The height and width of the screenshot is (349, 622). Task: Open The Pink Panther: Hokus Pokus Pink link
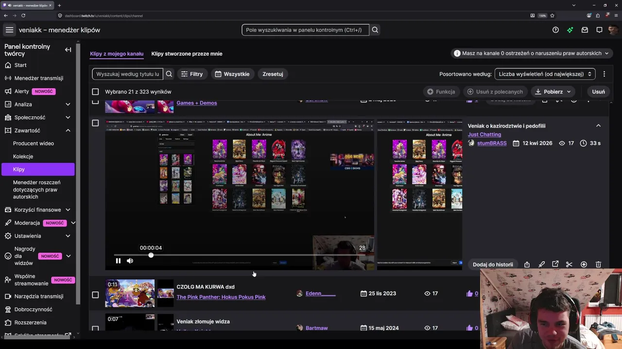tap(221, 297)
